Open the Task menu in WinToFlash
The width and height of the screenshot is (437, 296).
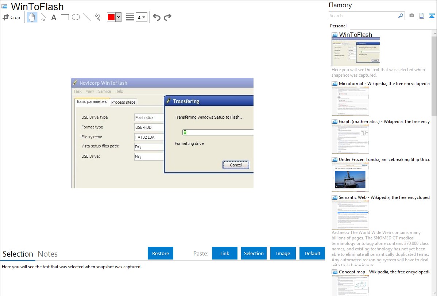point(77,91)
